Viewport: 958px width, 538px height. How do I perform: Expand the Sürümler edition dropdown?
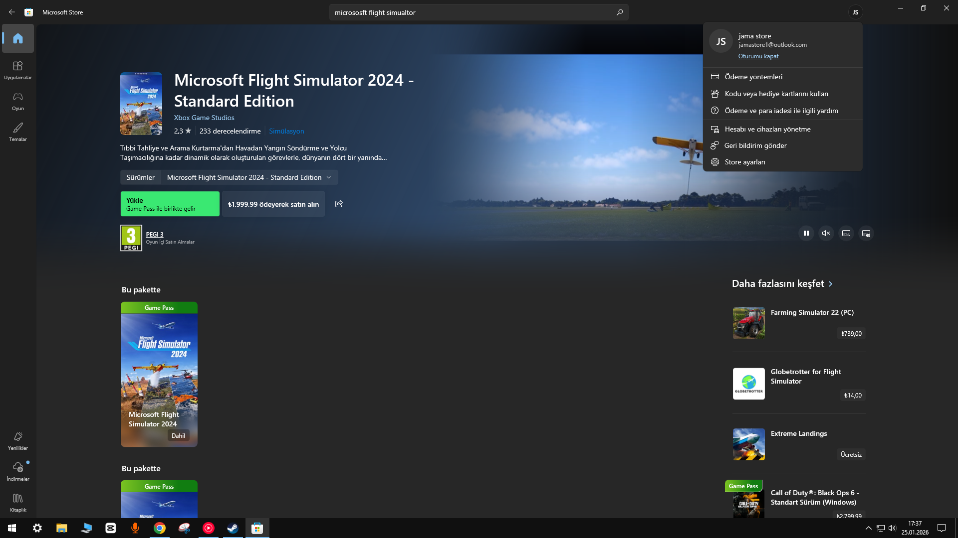pyautogui.click(x=249, y=177)
